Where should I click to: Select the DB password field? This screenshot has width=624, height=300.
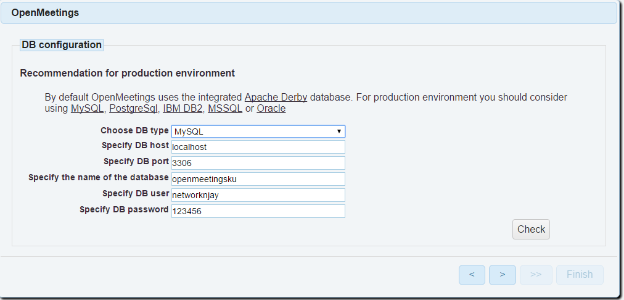click(258, 211)
